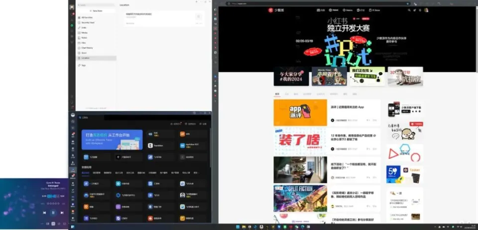
Task: Pause the Guns N' Roses track
Action: coord(53,213)
